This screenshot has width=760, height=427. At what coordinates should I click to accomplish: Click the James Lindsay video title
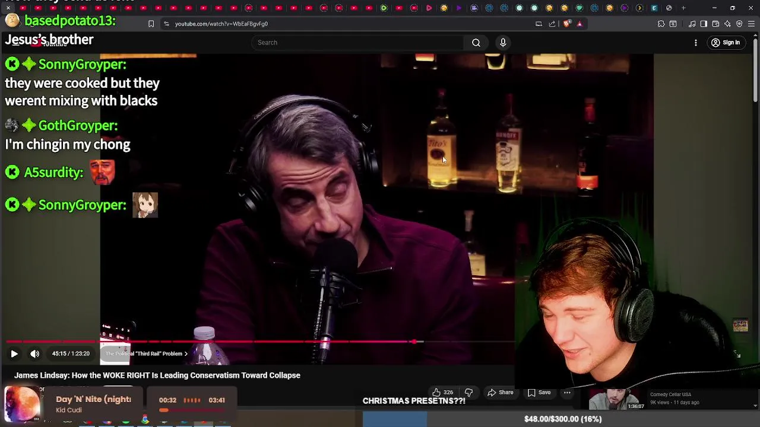[x=157, y=375]
